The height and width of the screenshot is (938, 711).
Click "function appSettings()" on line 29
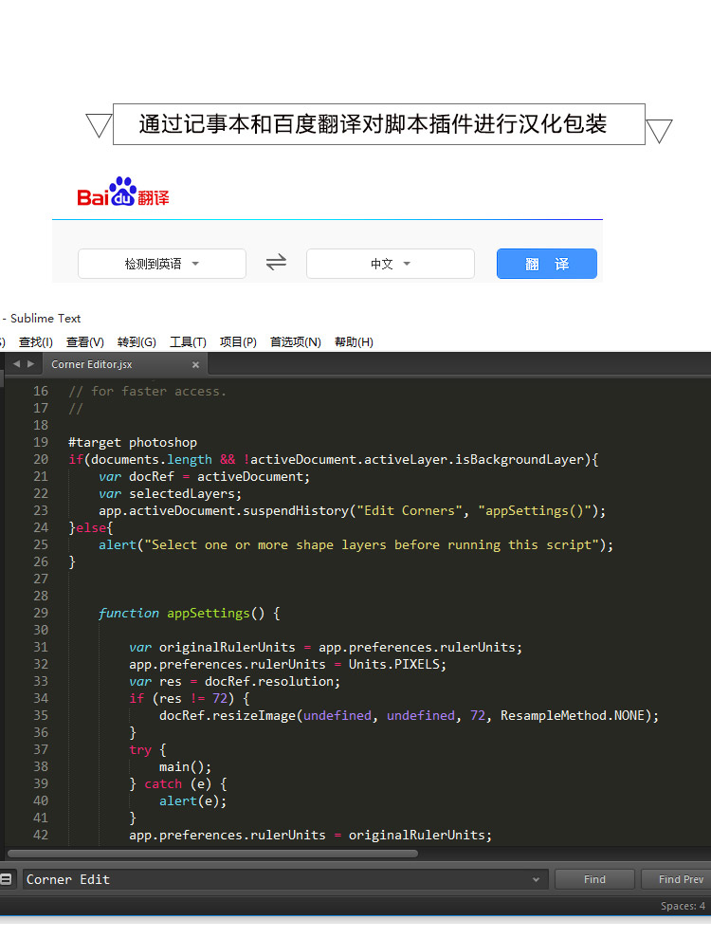point(182,614)
